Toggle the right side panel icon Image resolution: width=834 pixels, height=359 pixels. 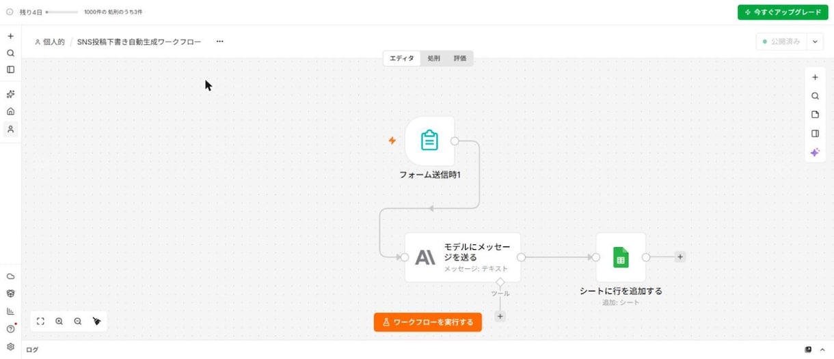(x=815, y=134)
